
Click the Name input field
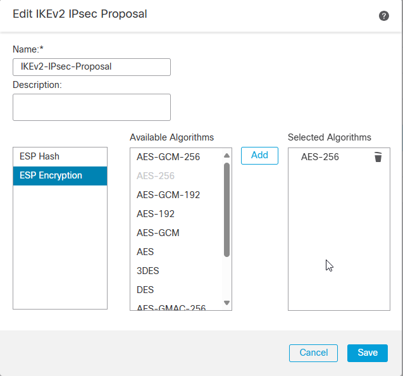[91, 67]
